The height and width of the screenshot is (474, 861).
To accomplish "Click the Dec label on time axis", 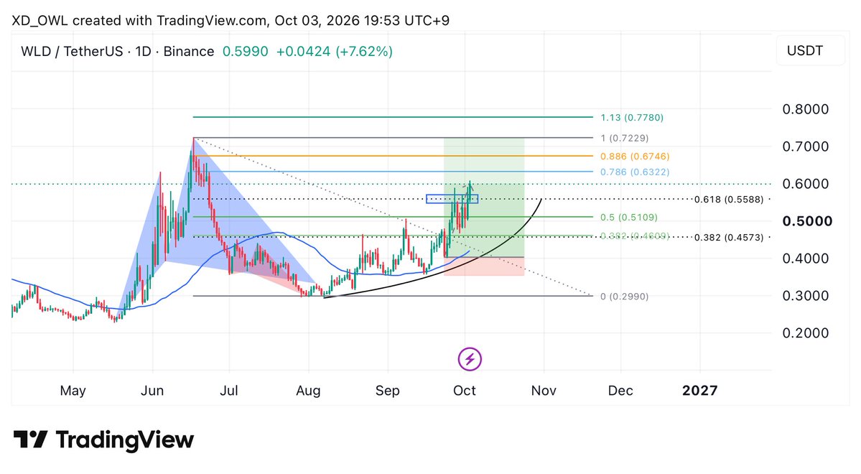I will [620, 391].
